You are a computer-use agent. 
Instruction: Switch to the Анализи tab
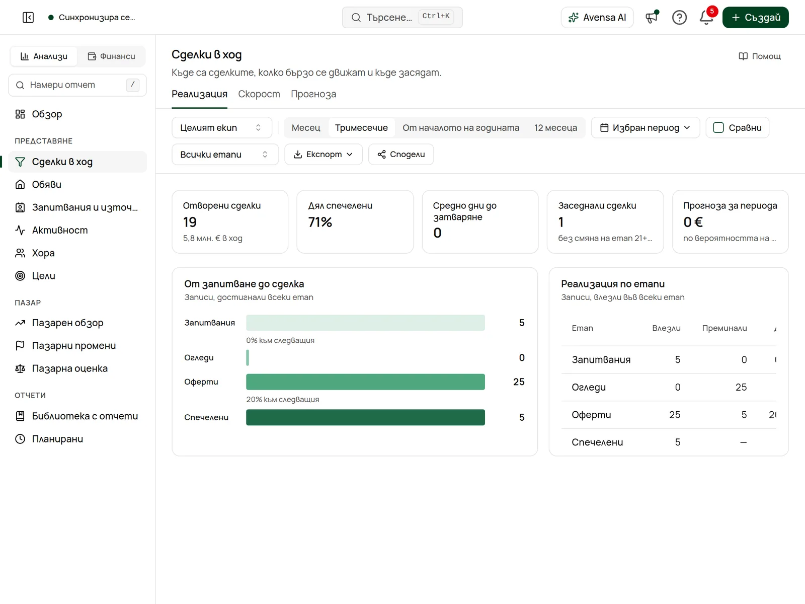[44, 56]
